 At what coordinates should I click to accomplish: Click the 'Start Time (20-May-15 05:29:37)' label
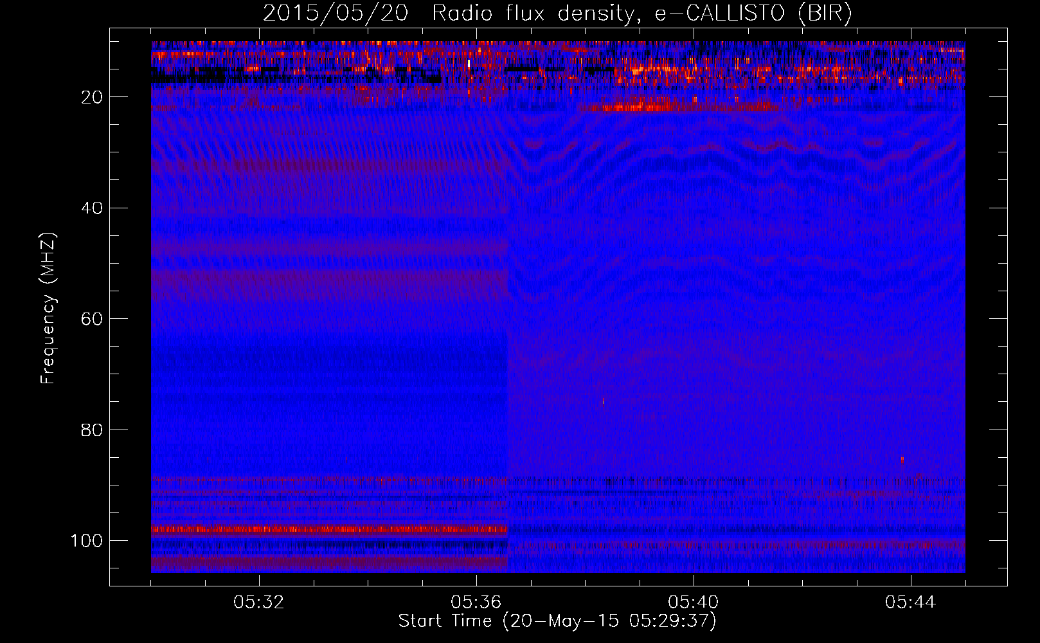tap(557, 621)
